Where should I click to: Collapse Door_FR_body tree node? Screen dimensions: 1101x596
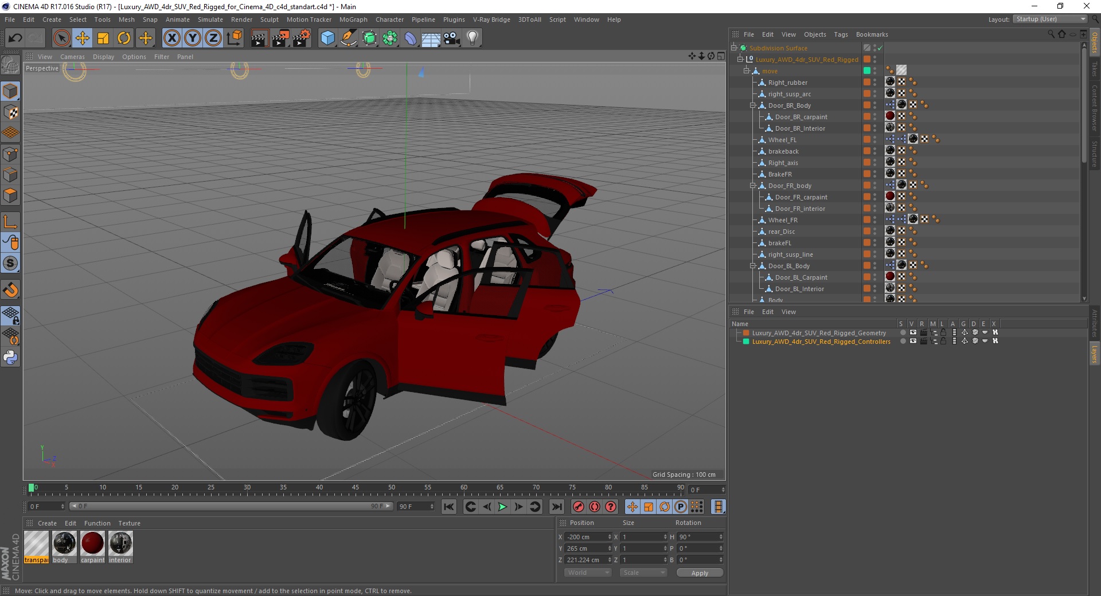[x=753, y=186]
